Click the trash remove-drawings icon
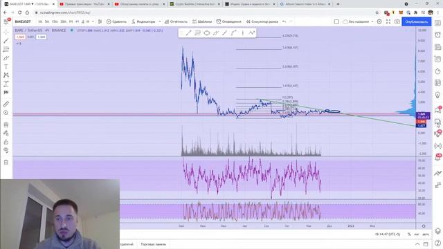443x249 pixels. pyautogui.click(x=6, y=163)
